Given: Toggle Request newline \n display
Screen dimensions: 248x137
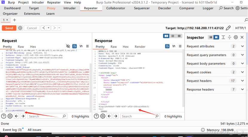Looking at the screenshot, I should (x=81, y=46).
